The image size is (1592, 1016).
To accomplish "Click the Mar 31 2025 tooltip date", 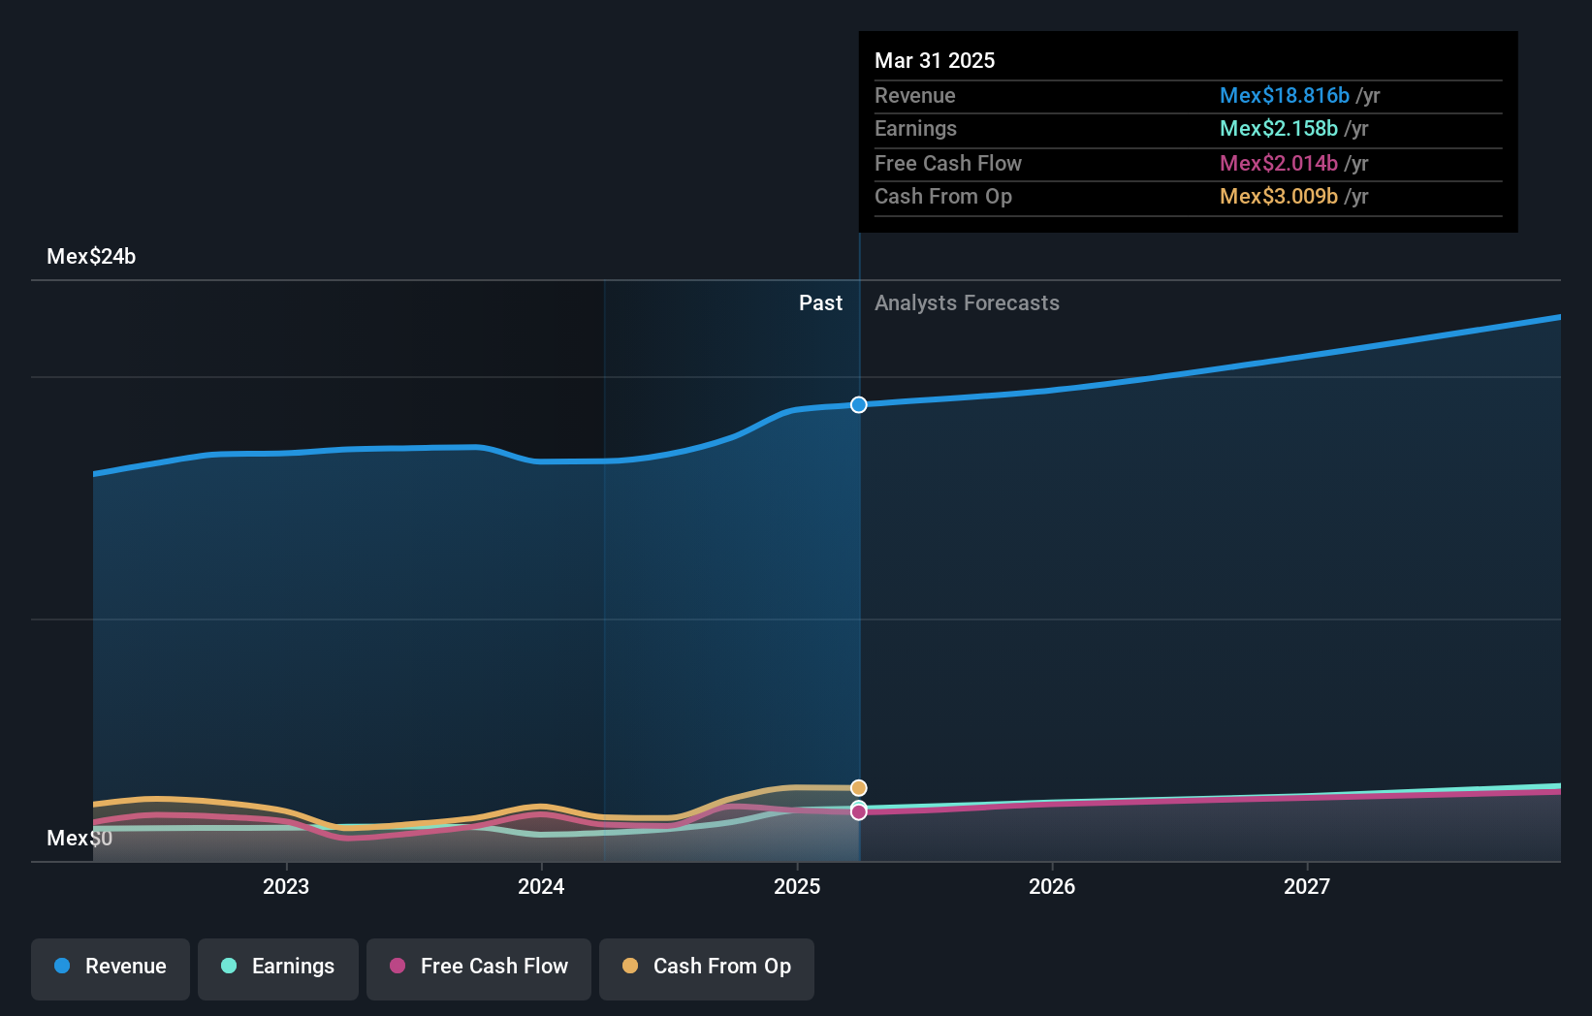I will point(935,60).
